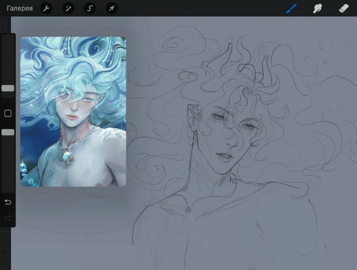Select the Eraser tool
The image size is (357, 270).
tap(344, 8)
